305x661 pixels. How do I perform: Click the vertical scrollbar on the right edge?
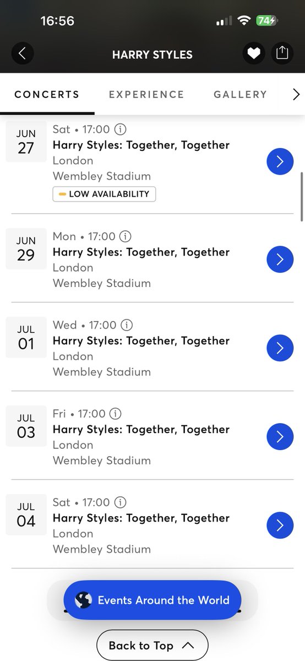(302, 196)
